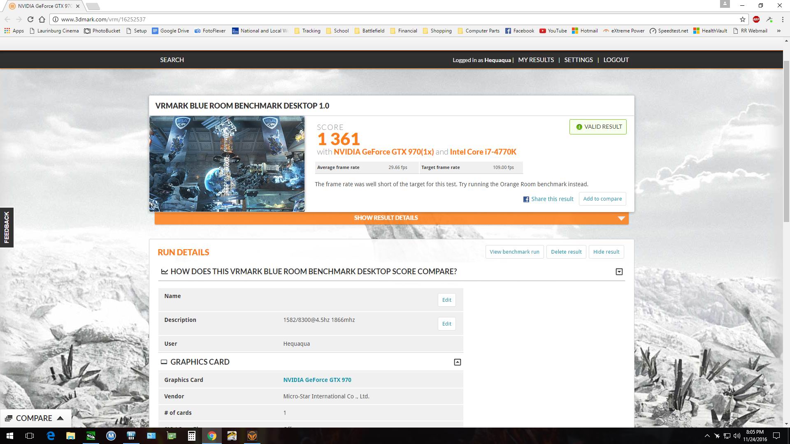Launch Microsoft Edge from the taskbar
This screenshot has height=444, width=790.
pos(51,436)
